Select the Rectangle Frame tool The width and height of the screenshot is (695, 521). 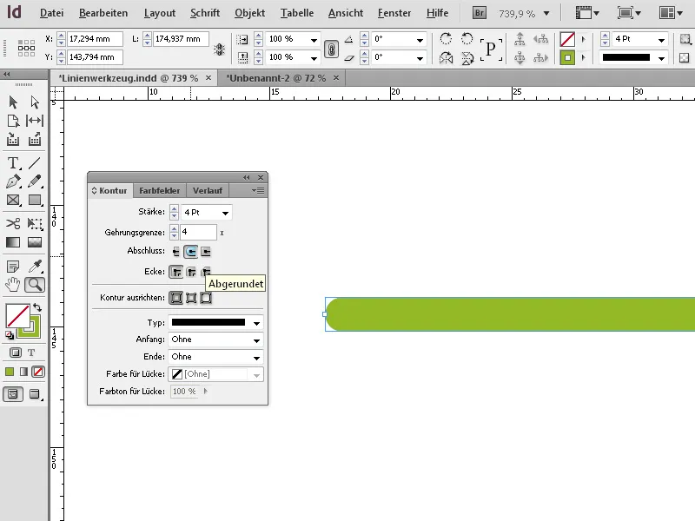point(13,201)
